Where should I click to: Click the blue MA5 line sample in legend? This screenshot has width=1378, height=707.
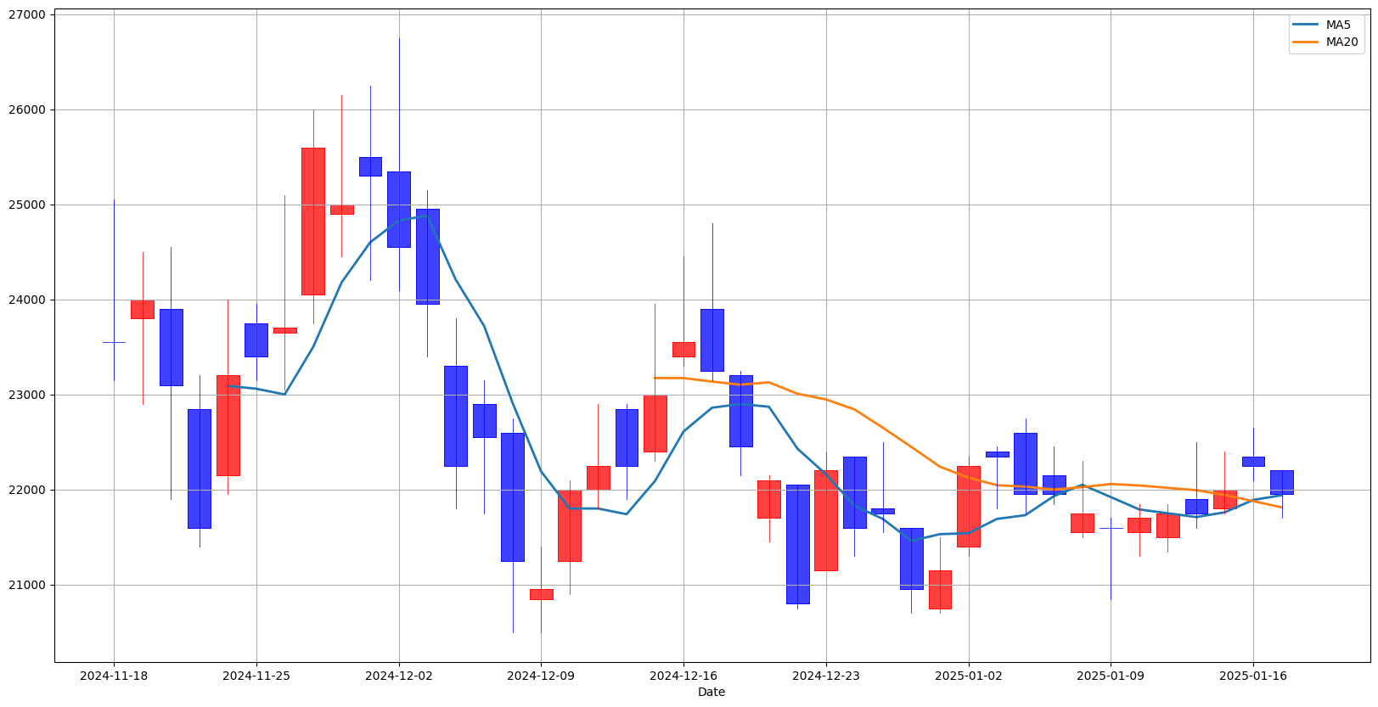(x=1306, y=25)
